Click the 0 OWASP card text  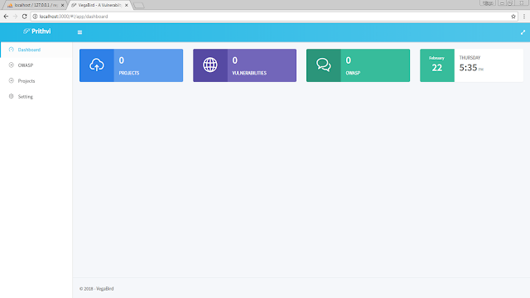click(x=353, y=66)
